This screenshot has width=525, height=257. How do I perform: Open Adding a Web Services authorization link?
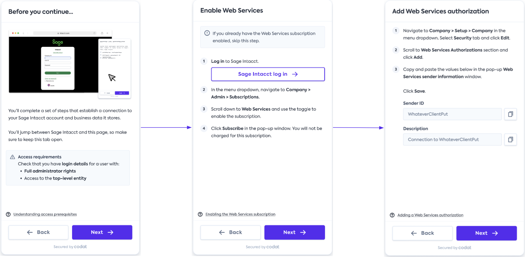(430, 215)
